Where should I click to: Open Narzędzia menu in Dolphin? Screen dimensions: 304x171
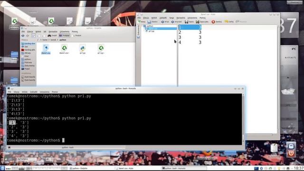(x=53, y=32)
